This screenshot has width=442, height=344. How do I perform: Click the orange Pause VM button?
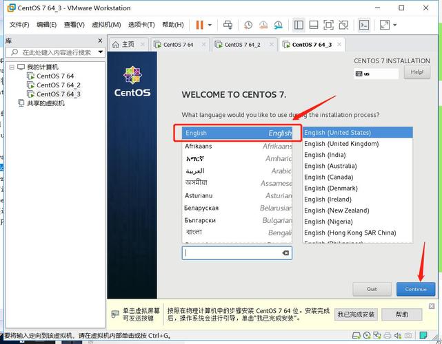coord(199,25)
